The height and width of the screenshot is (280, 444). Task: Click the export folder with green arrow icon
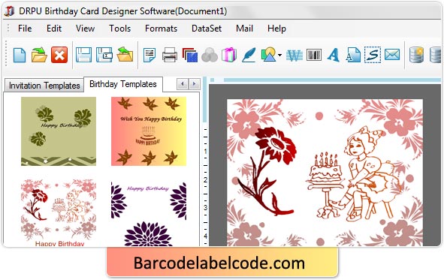coord(125,55)
